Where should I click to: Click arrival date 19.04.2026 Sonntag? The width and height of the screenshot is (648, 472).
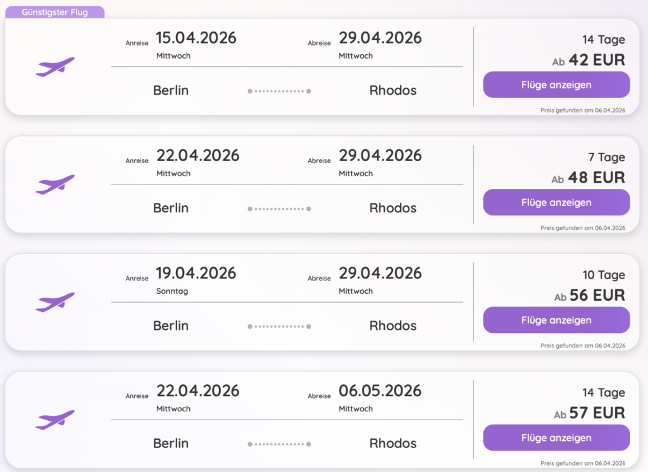click(x=196, y=274)
